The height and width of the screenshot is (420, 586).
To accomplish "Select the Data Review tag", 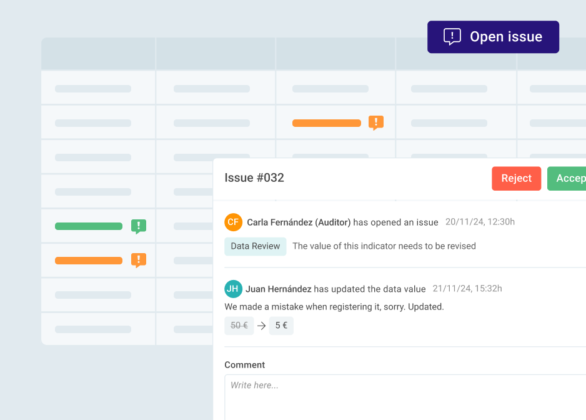I will [x=256, y=246].
